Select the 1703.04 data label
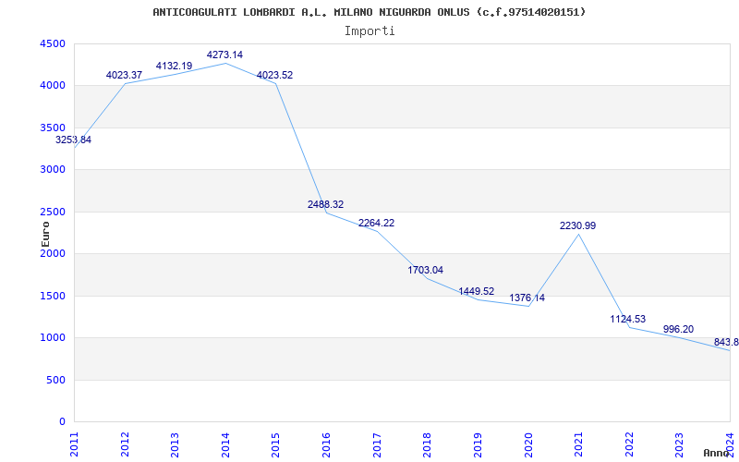The image size is (739, 462). click(426, 270)
